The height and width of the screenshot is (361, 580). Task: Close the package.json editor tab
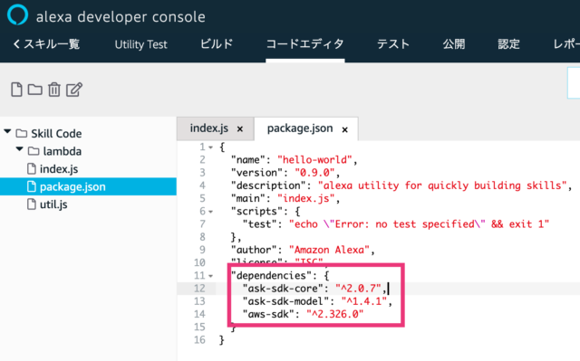click(344, 129)
